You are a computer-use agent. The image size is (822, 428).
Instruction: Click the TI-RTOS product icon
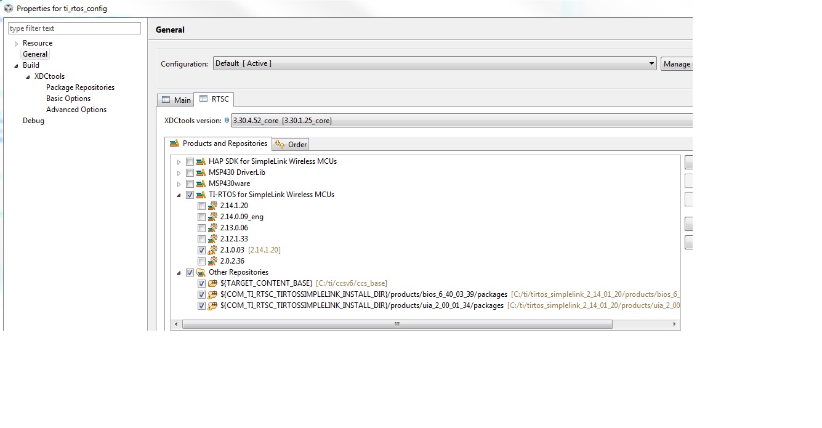[201, 195]
